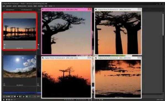The width and height of the screenshot is (165, 101).
Task: Select the fisheye sun and clouds thumbnail
Action: pyautogui.click(x=20, y=66)
